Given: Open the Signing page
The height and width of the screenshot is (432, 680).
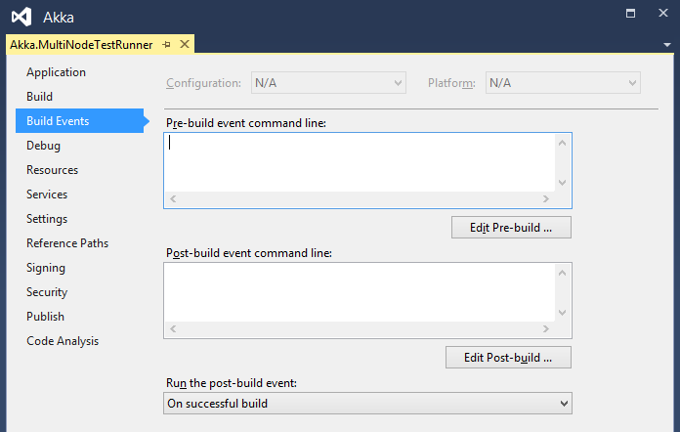Looking at the screenshot, I should coord(46,268).
